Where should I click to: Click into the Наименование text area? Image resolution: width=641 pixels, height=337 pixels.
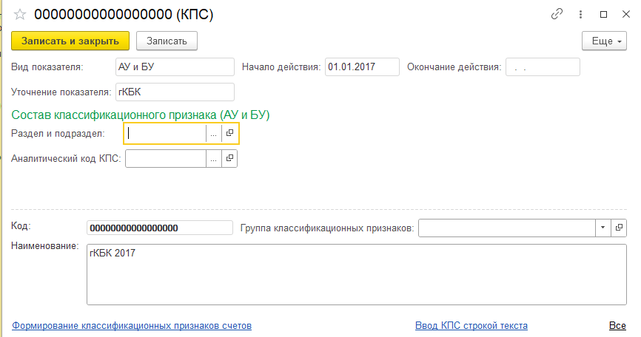[357, 275]
